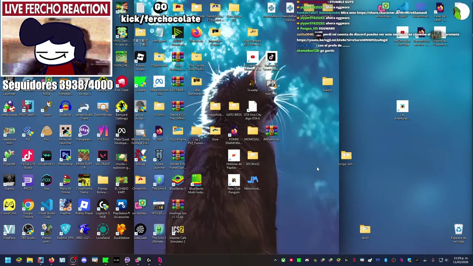473x266 pixels.
Task: Open the Hytale Launcher desktop icon
Action: click(x=159, y=160)
